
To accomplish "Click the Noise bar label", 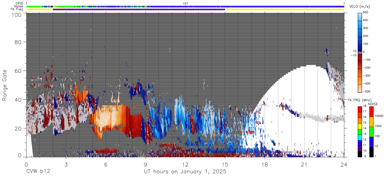I will 19,6.
